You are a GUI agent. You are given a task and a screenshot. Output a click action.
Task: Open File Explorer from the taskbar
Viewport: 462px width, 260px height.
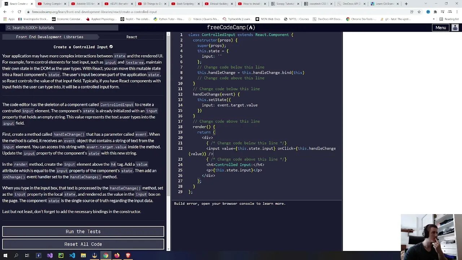coord(83,255)
